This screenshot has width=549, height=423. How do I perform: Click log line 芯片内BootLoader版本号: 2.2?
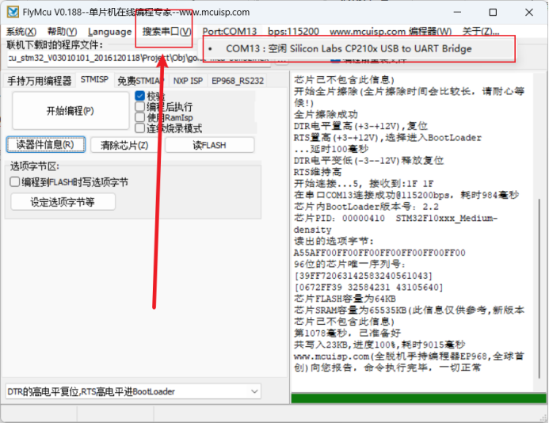click(x=366, y=207)
